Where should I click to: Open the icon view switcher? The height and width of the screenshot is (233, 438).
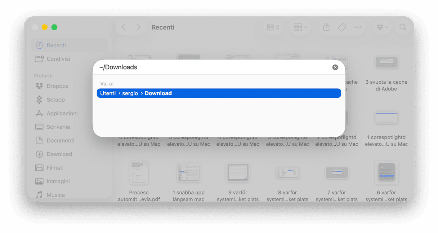tap(273, 27)
